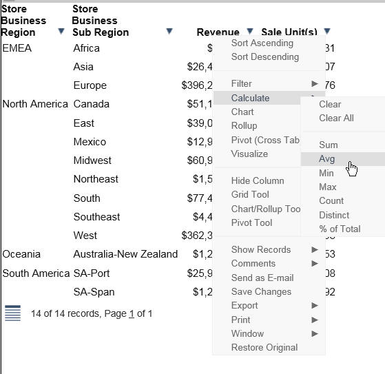Click the Europe sub region cell
Viewport: 385px width, 374px height.
tap(90, 85)
